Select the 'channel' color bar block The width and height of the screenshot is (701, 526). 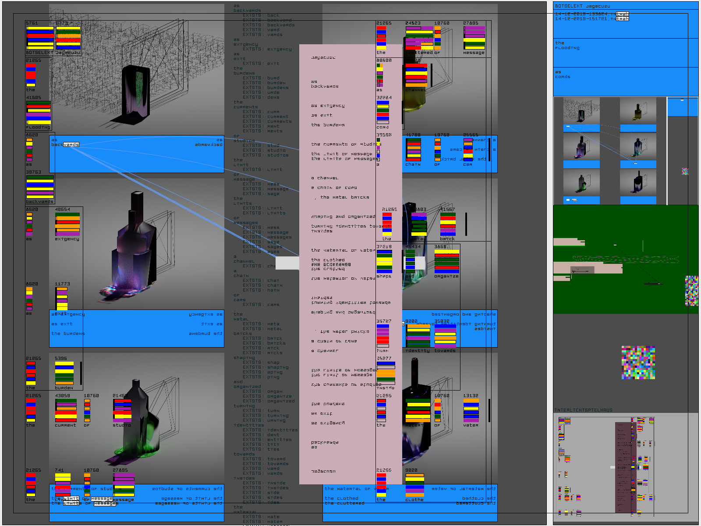pos(416,75)
